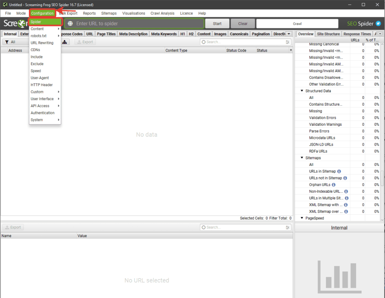The height and width of the screenshot is (298, 385).
Task: Collapse the Sitemaps section
Action: pos(302,158)
